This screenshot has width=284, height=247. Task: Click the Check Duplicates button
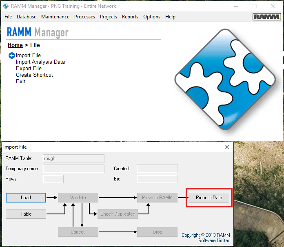pos(118,214)
